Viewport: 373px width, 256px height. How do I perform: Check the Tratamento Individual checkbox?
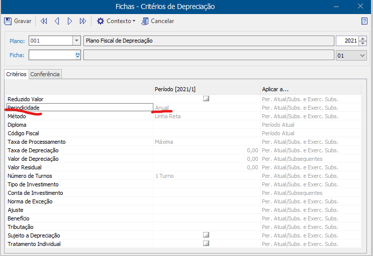tap(206, 243)
